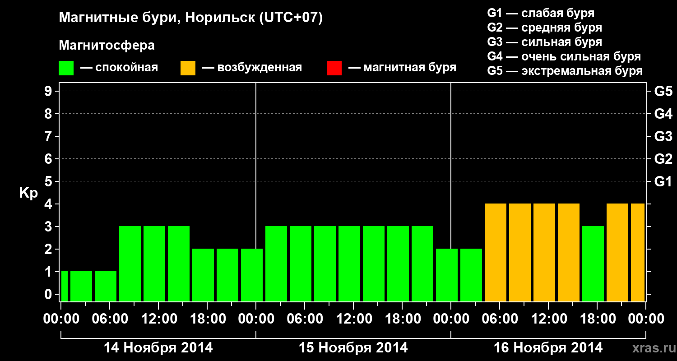The image size is (677, 361).
Task: Click the «— возбужденная» legend label
Action: [x=252, y=68]
